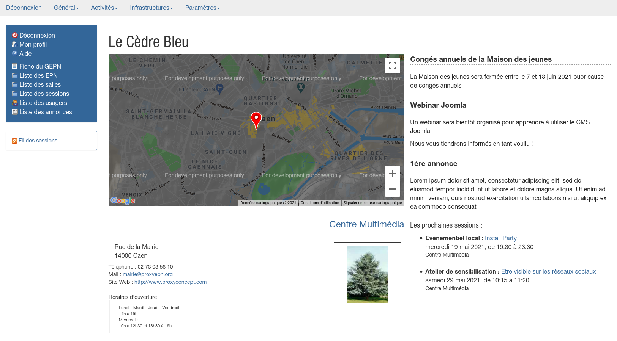Open the Paramètres menu
Screen dimensions: 617x341
tap(202, 8)
